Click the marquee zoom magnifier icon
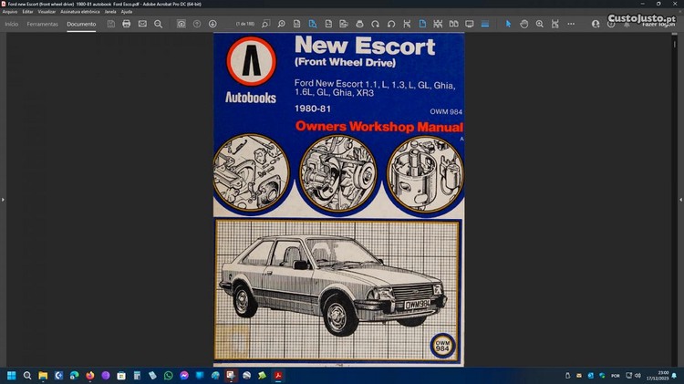The image size is (684, 384). click(540, 24)
